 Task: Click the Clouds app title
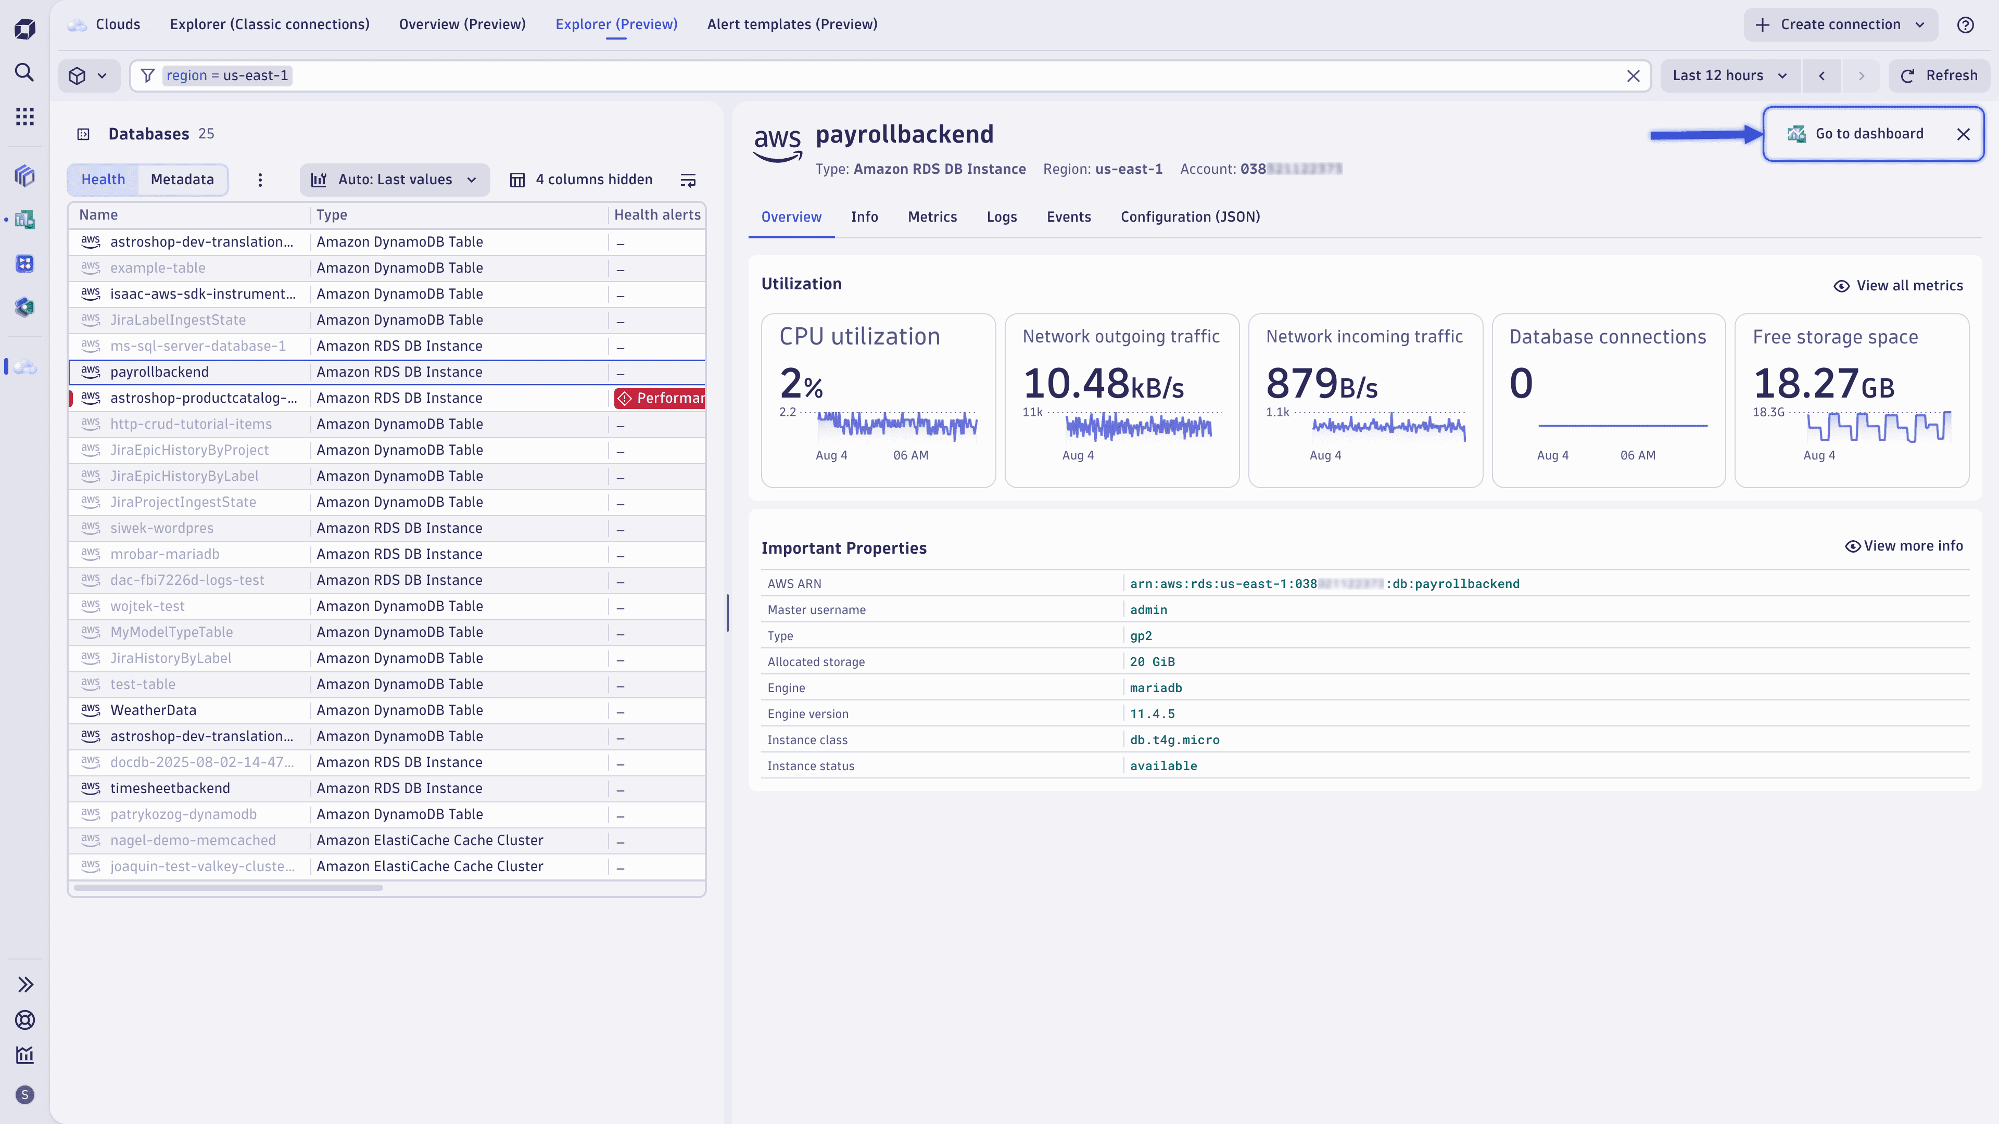pos(118,25)
